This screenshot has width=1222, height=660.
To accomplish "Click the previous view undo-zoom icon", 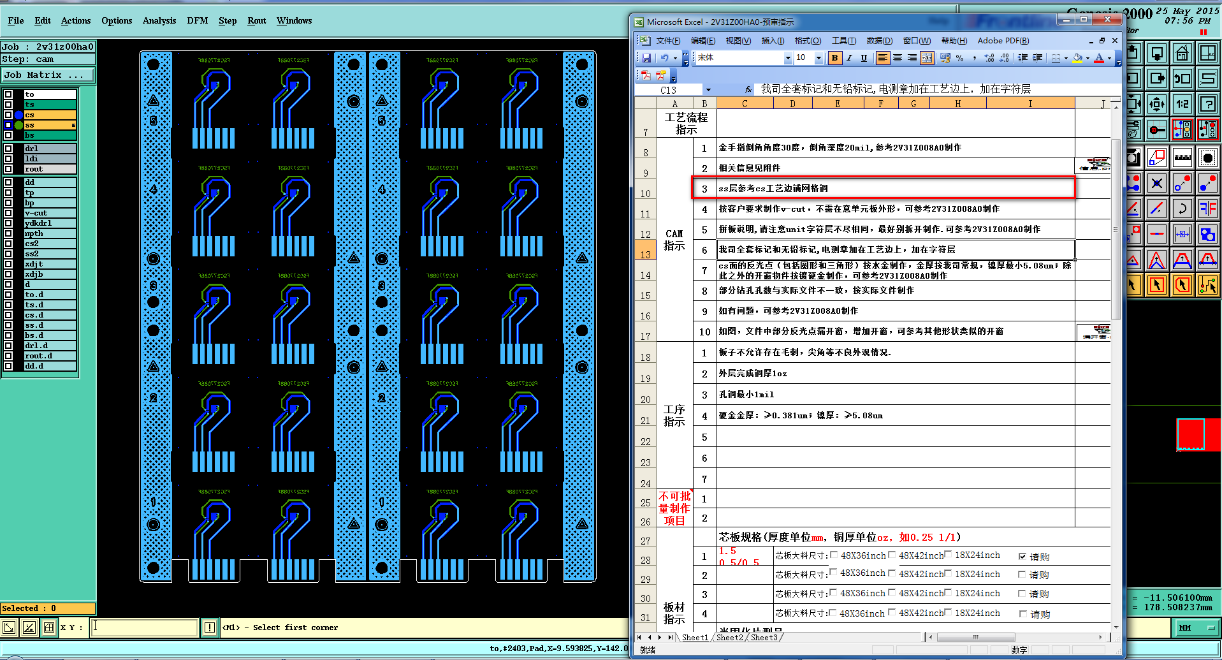I will 1182,78.
